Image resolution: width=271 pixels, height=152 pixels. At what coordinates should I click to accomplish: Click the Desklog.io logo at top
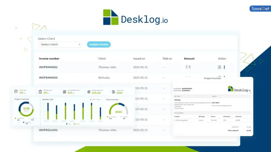135,17
